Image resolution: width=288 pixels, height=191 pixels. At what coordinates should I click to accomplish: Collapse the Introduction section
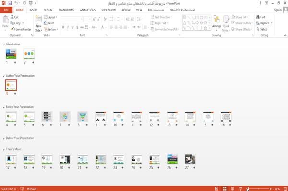(4, 45)
